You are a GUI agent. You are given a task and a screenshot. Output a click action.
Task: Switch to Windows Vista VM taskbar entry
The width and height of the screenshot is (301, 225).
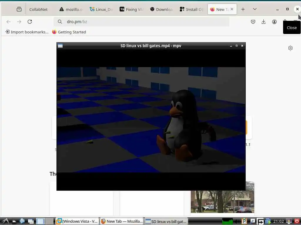click(x=78, y=221)
